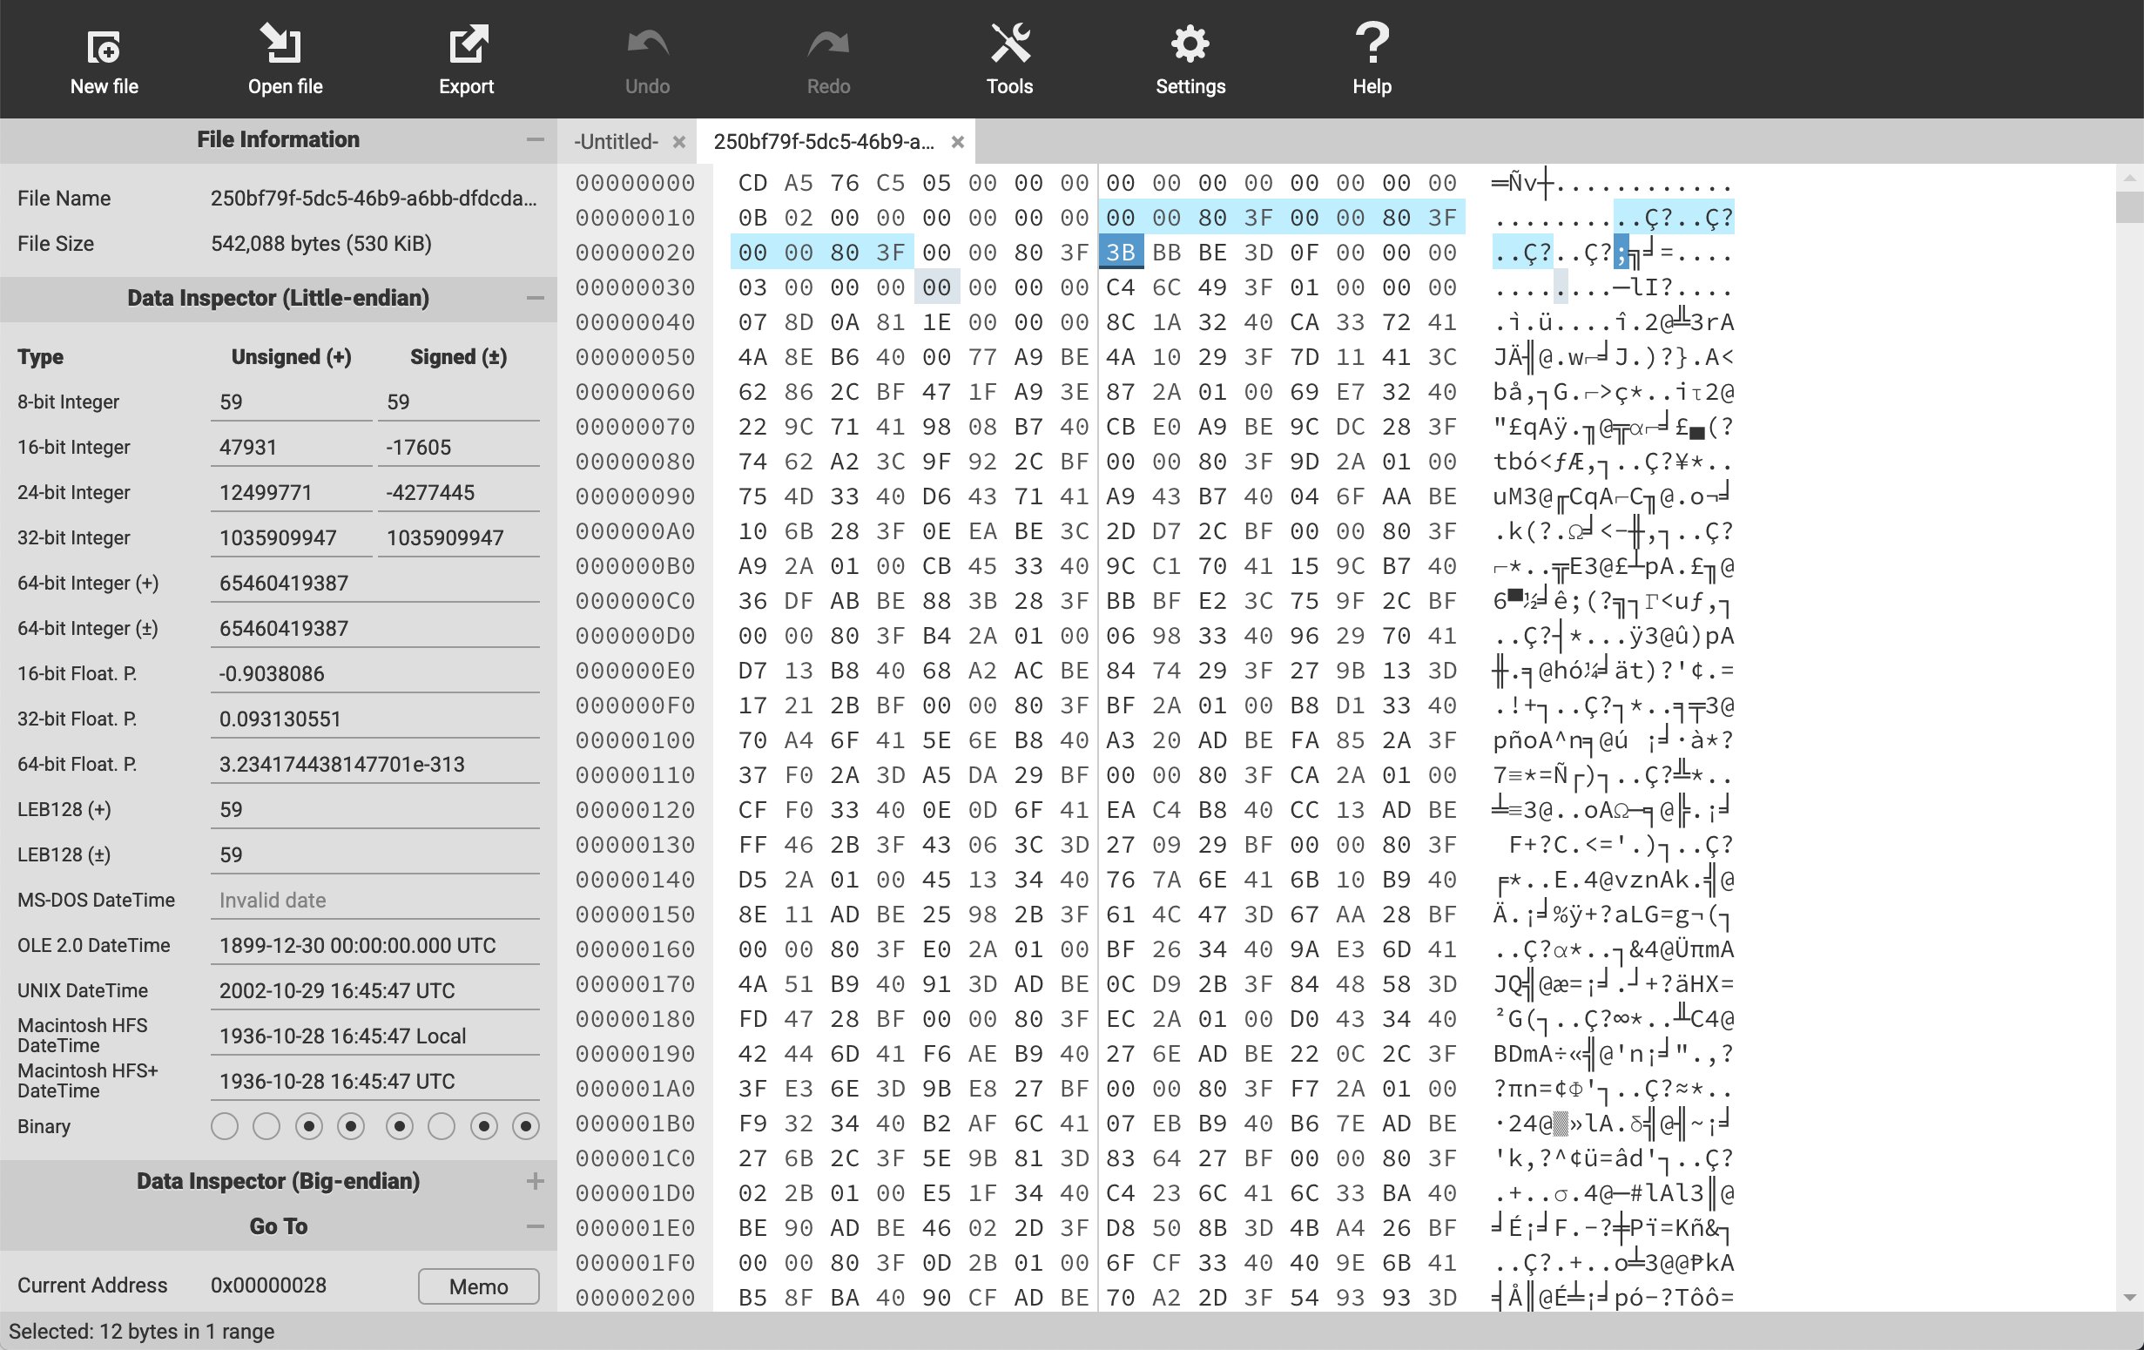Click the 16-bit Integer signed value -17605

(459, 447)
